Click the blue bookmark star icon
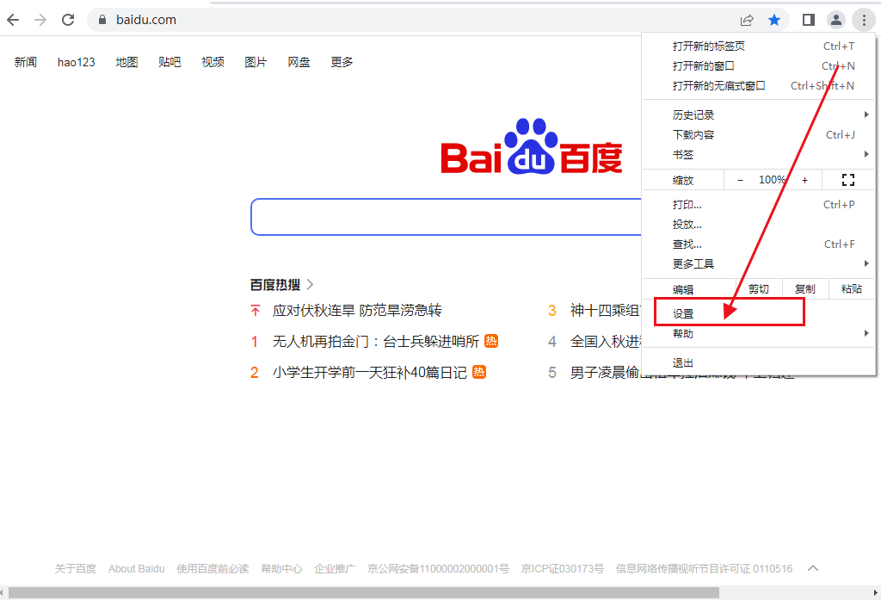This screenshot has height=600, width=881. click(774, 21)
